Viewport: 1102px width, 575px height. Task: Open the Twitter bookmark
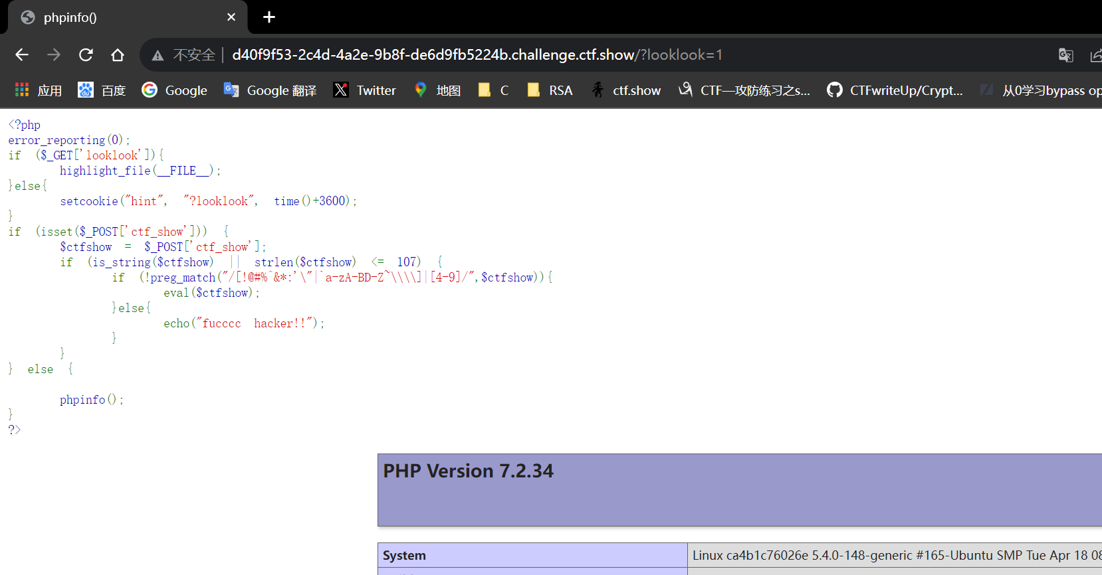[364, 90]
